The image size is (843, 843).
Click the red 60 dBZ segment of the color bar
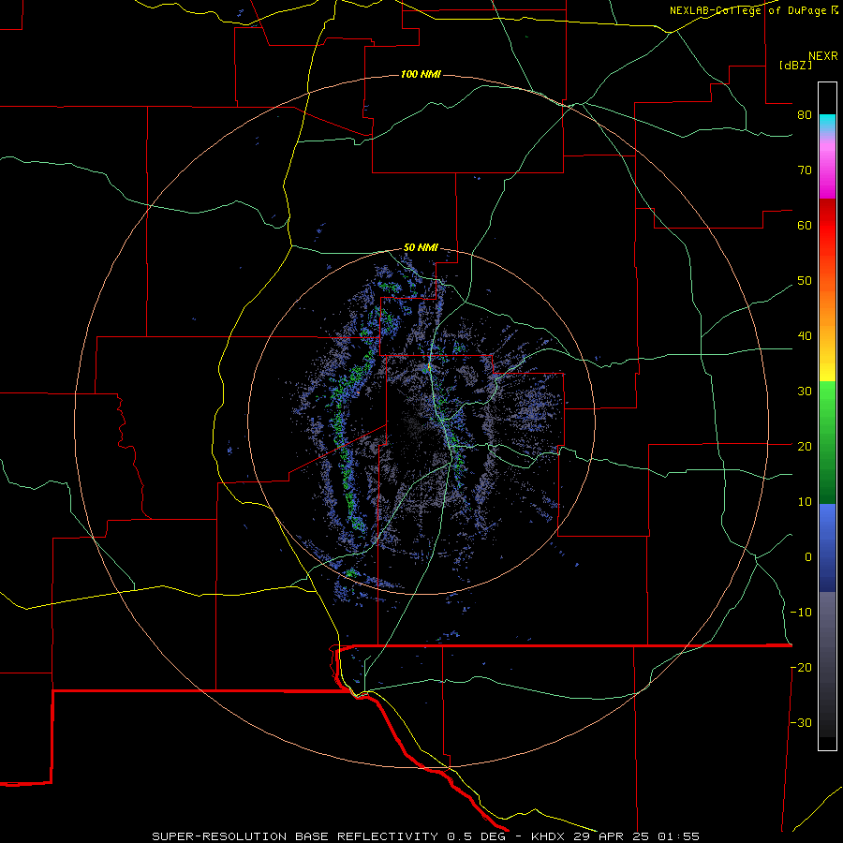827,225
